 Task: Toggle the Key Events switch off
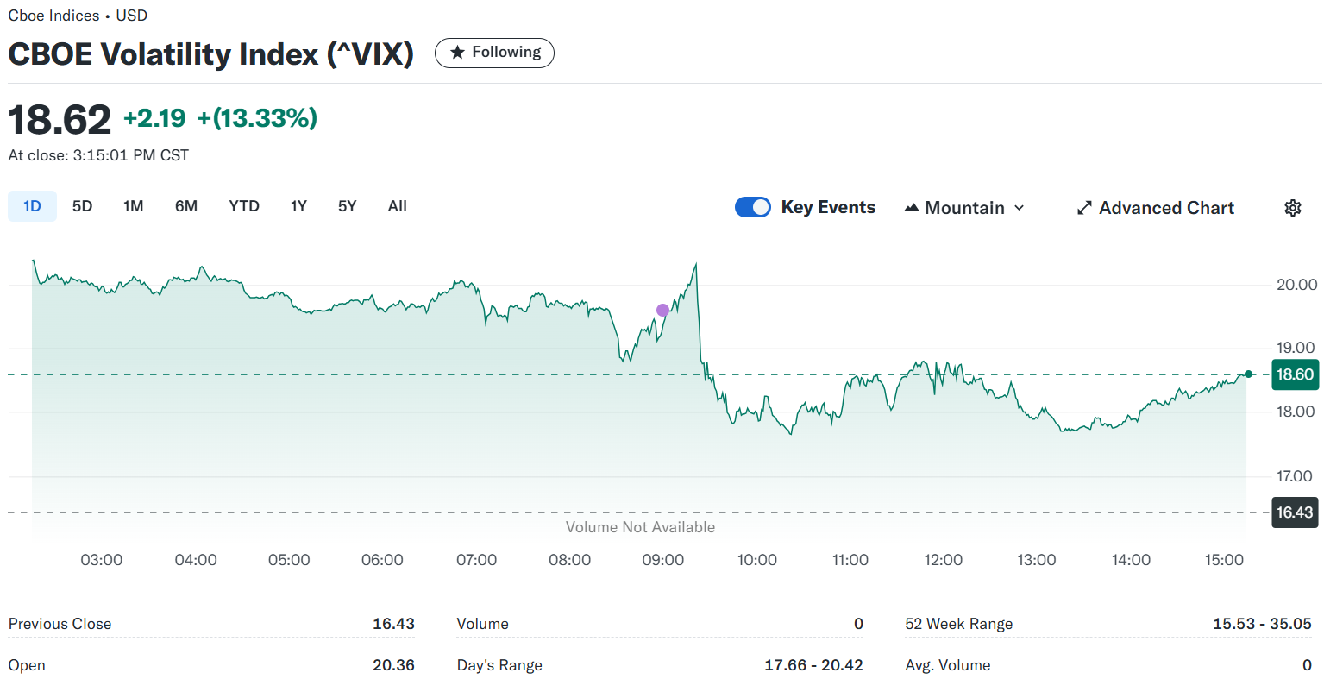[753, 207]
